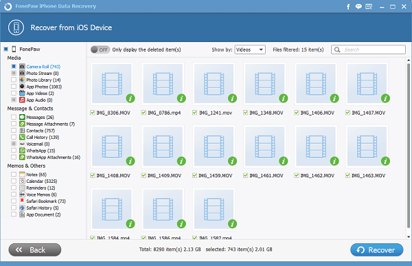
Task: Check the Notes checkbox
Action: [x=14, y=174]
